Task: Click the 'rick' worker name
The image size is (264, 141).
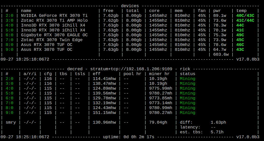Action: tap(185, 69)
